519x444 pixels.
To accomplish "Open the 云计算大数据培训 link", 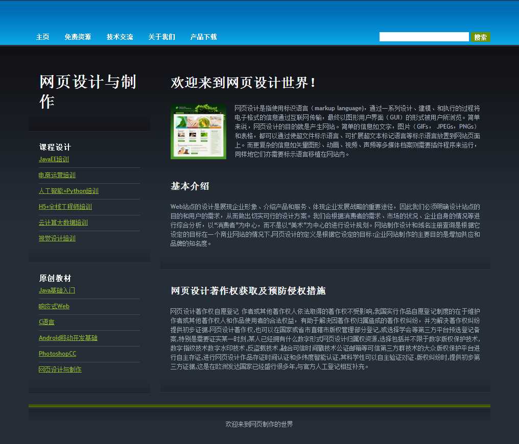I will pos(63,223).
